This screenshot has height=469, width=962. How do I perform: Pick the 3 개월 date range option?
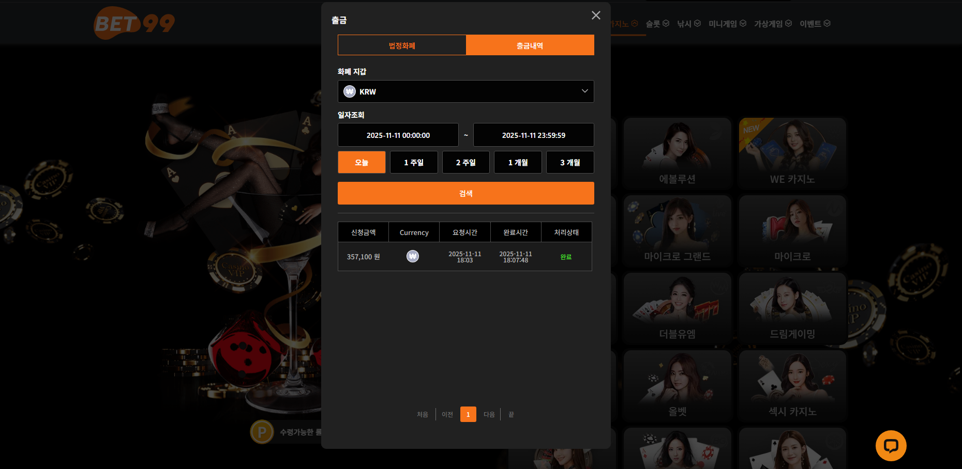click(x=570, y=162)
